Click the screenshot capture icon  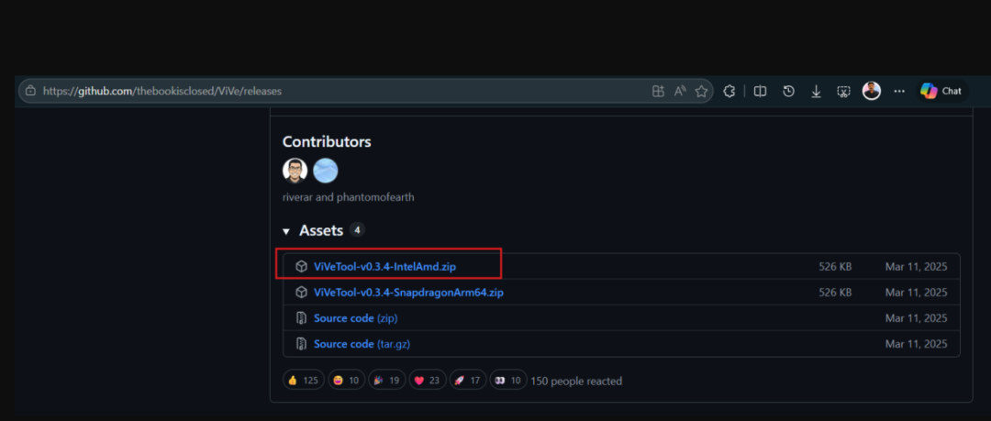click(844, 92)
